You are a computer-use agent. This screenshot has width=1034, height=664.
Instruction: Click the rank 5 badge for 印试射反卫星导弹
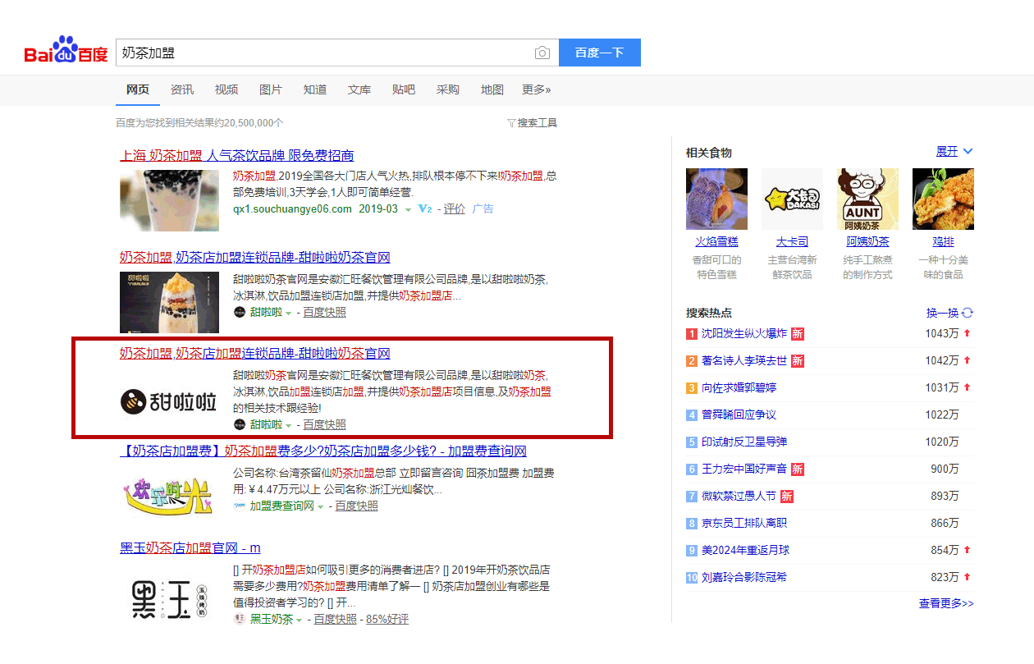(691, 442)
